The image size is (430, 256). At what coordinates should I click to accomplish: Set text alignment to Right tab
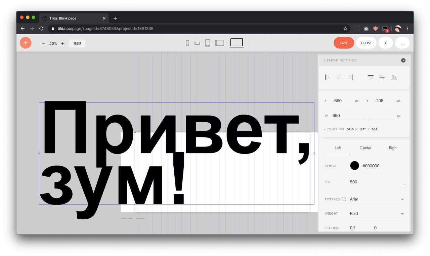pyautogui.click(x=393, y=148)
